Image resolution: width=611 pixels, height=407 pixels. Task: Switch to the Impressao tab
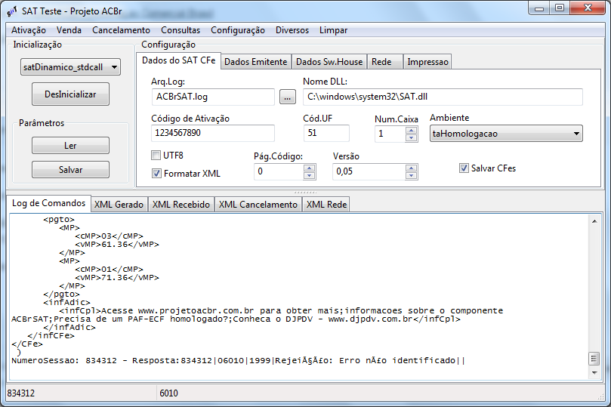coord(427,62)
